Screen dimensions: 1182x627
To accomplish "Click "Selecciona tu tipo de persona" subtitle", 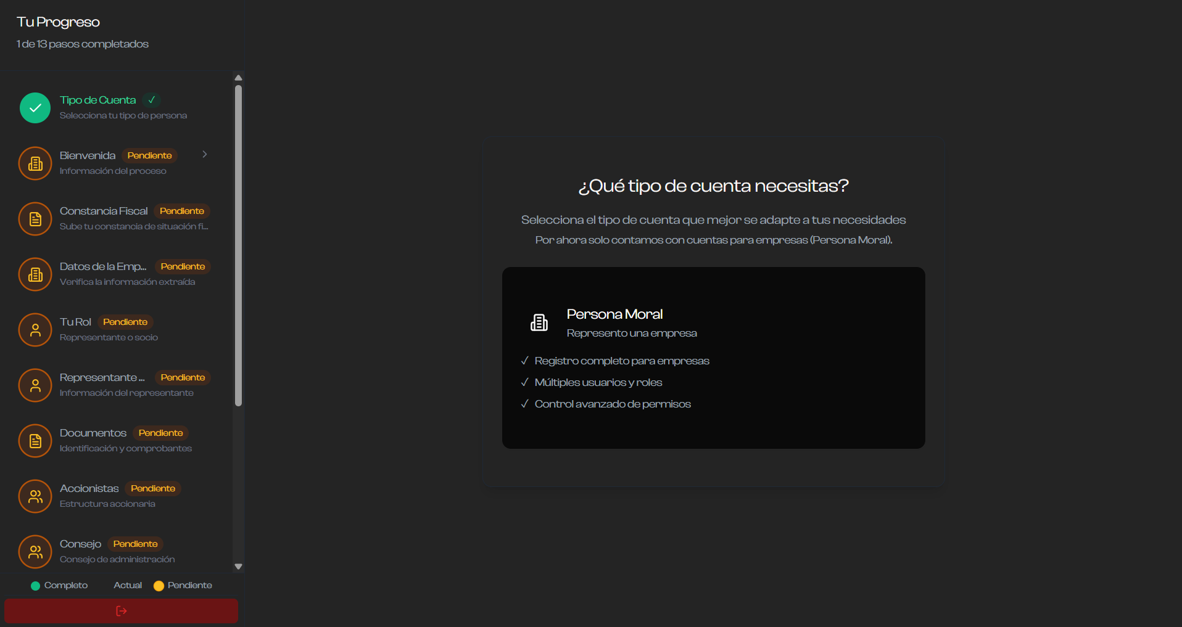I will click(x=123, y=115).
